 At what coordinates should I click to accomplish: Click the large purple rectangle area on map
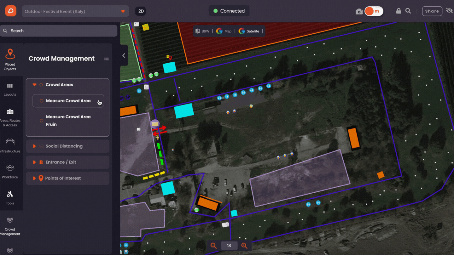(300, 178)
